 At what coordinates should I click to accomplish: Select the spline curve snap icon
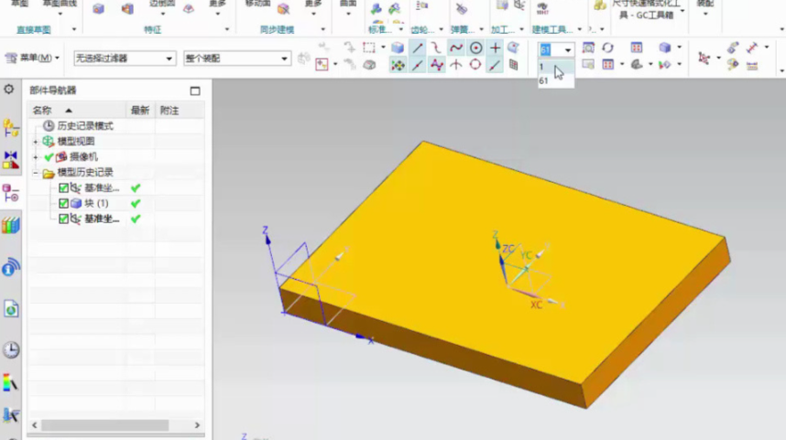(455, 48)
